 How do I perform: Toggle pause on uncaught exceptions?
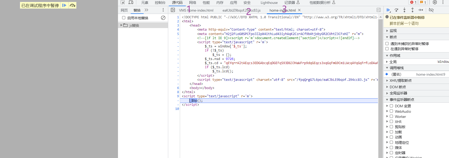pyautogui.click(x=387, y=43)
